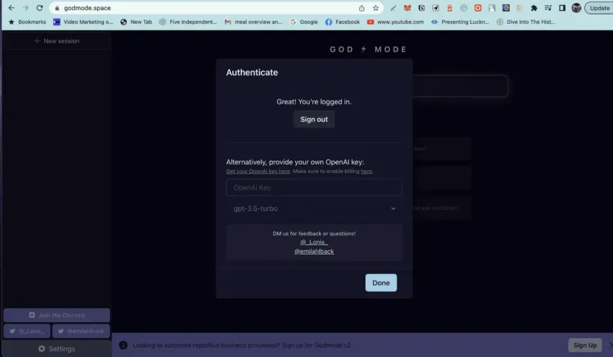
Task: Start a New session in sidebar
Action: coord(57,40)
